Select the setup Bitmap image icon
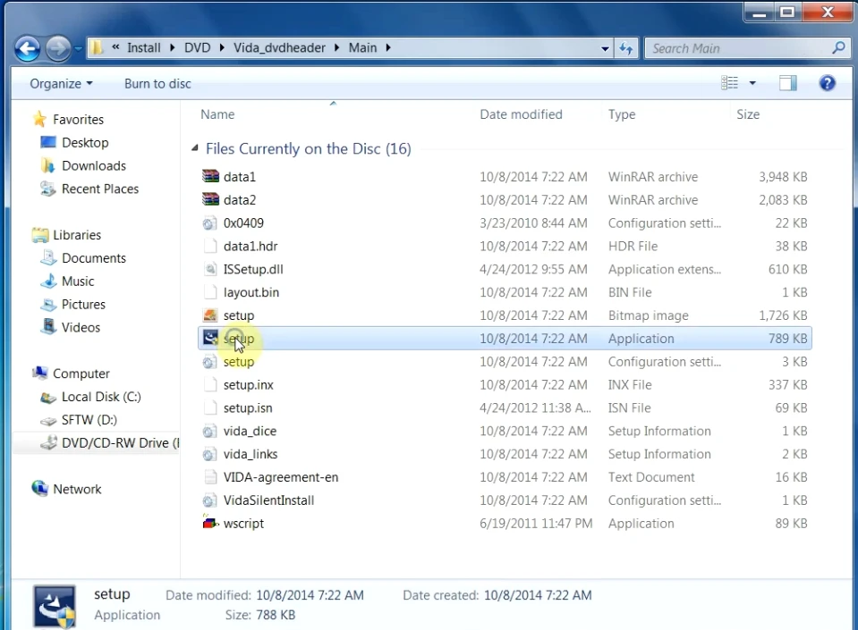The width and height of the screenshot is (858, 630). tap(210, 315)
